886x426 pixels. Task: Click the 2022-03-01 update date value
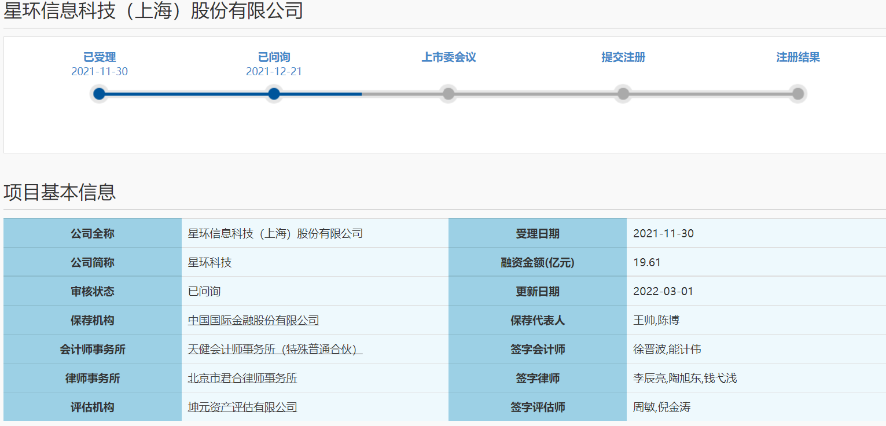coord(663,291)
